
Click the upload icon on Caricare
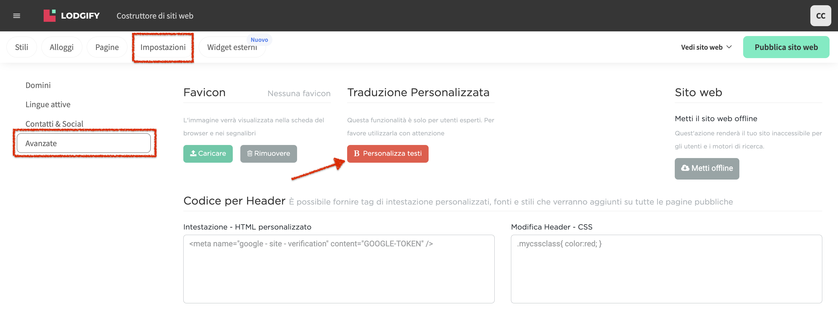(193, 153)
